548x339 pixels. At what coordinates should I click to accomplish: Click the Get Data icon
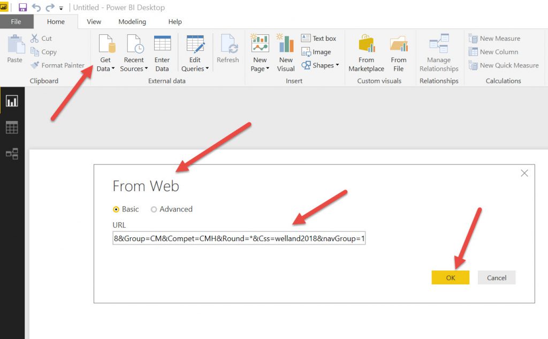(x=105, y=44)
